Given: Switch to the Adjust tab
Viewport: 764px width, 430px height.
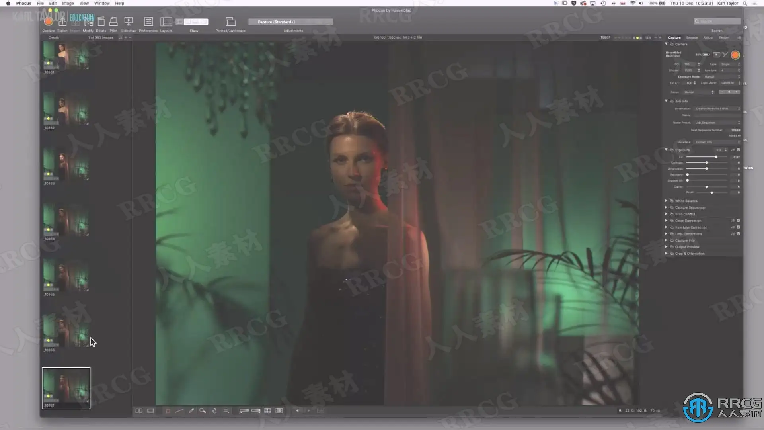Looking at the screenshot, I should tap(708, 37).
